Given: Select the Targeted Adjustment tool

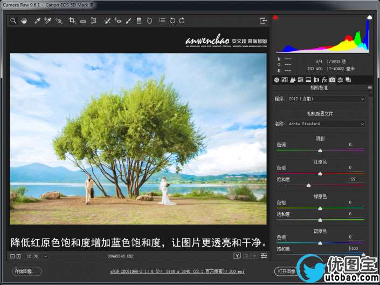Looking at the screenshot, I should pos(59,21).
